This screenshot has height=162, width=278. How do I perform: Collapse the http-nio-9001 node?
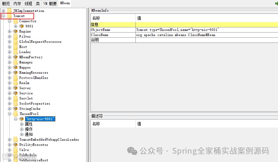point(15,119)
